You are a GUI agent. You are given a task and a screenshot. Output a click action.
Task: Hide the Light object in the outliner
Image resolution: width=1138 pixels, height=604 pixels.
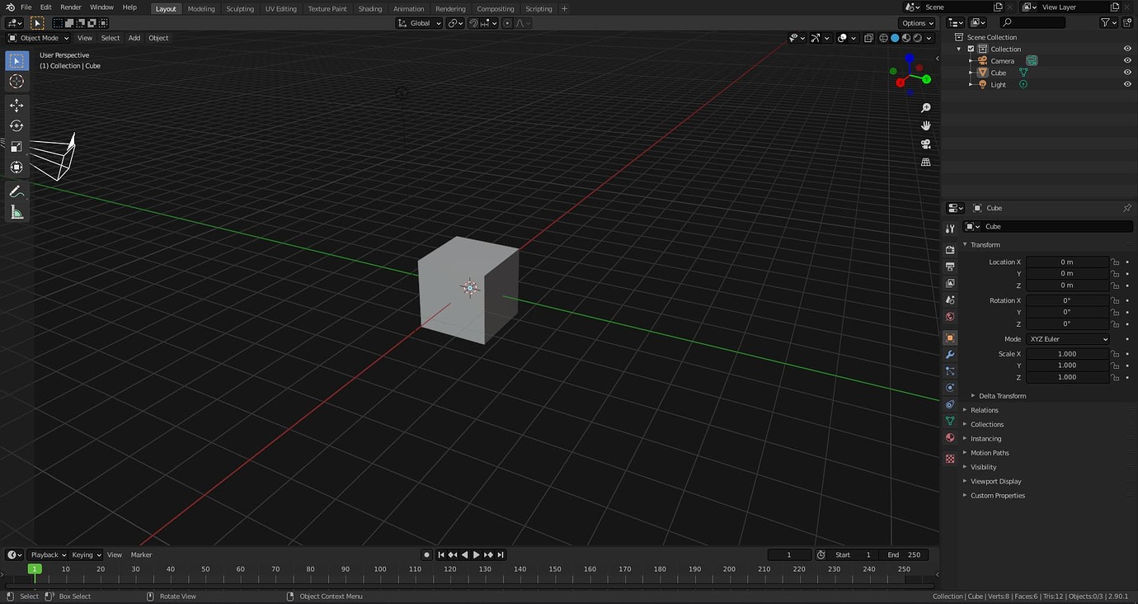point(1127,83)
